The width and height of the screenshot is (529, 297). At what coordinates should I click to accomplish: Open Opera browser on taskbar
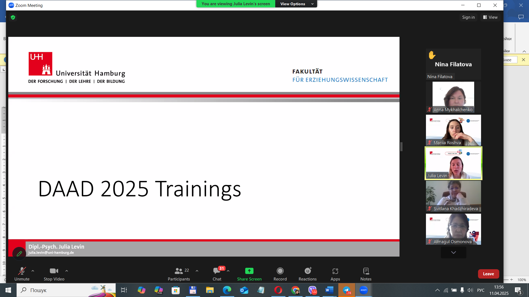278,290
